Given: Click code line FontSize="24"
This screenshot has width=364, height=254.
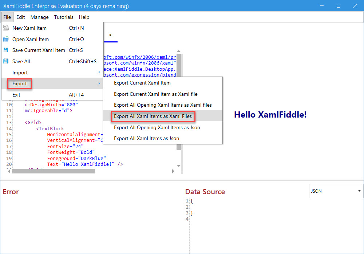Looking at the screenshot, I should pos(65,147).
